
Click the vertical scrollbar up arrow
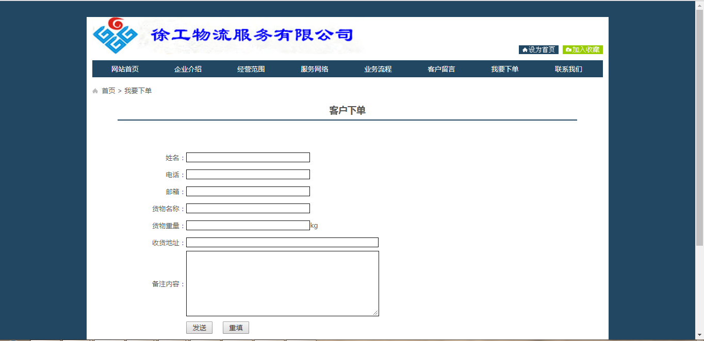(700, 5)
